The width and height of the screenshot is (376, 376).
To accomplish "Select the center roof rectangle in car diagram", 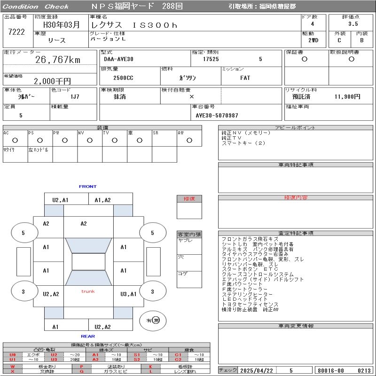I will click(88, 262).
